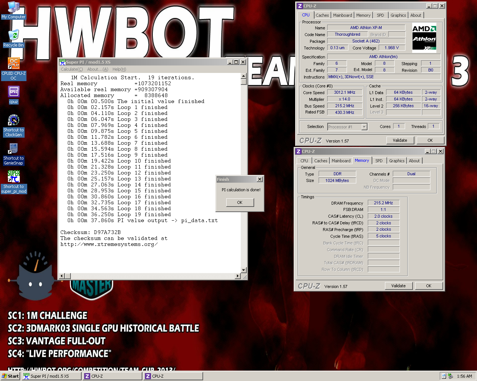The image size is (477, 381).
Task: Click the xtremesystems.org URL text
Action: coord(109,244)
